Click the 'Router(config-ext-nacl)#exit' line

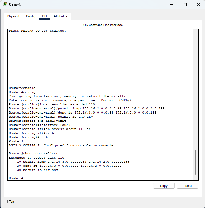[x=37, y=121]
